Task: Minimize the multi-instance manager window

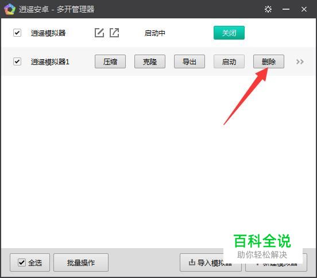Action: 286,9
